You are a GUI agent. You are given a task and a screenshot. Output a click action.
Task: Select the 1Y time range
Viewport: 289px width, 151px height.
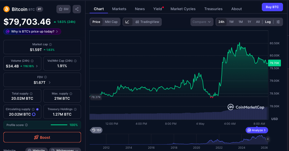pyautogui.click(x=249, y=22)
